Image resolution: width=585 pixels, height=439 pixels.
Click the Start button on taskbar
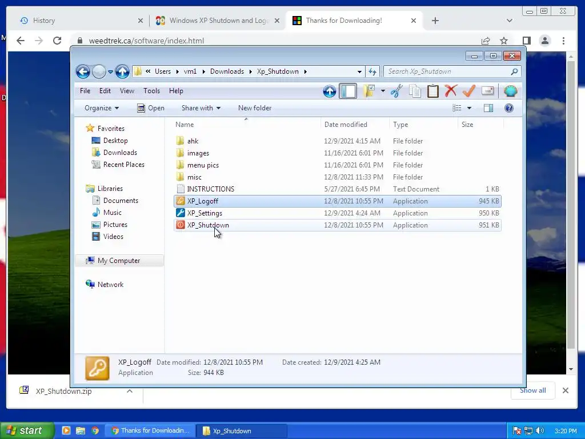(27, 430)
